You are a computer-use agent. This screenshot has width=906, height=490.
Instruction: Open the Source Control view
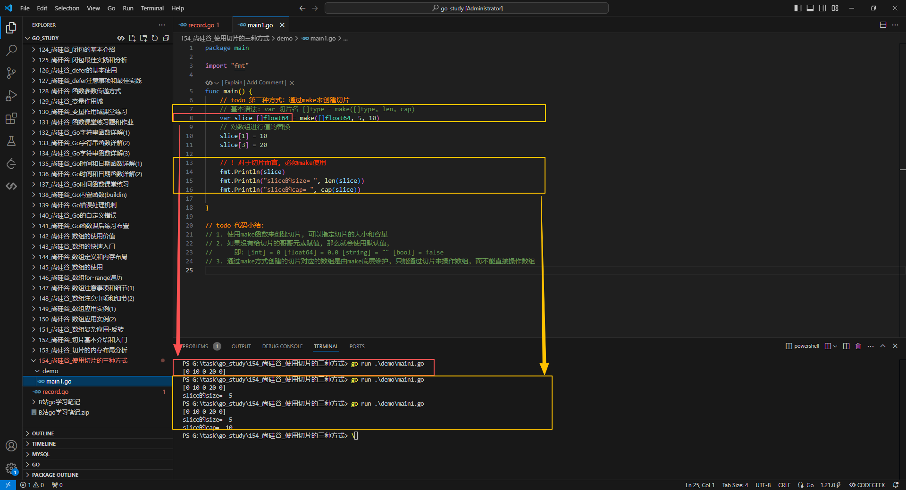click(x=11, y=73)
